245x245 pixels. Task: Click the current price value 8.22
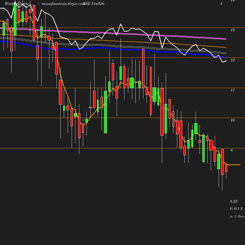[x=234, y=201]
